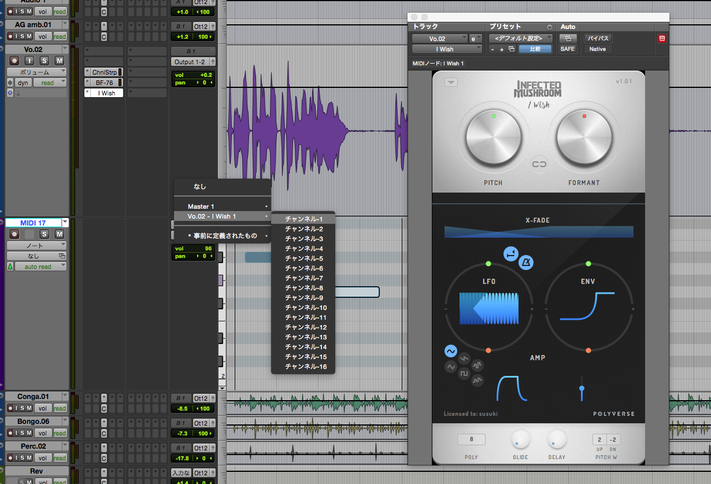Mute the Conga.01 track

29,408
